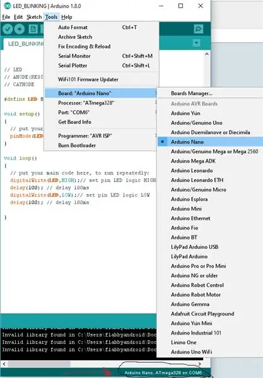Open Boards Manager...
This screenshot has height=378, width=263.
pos(210,93)
